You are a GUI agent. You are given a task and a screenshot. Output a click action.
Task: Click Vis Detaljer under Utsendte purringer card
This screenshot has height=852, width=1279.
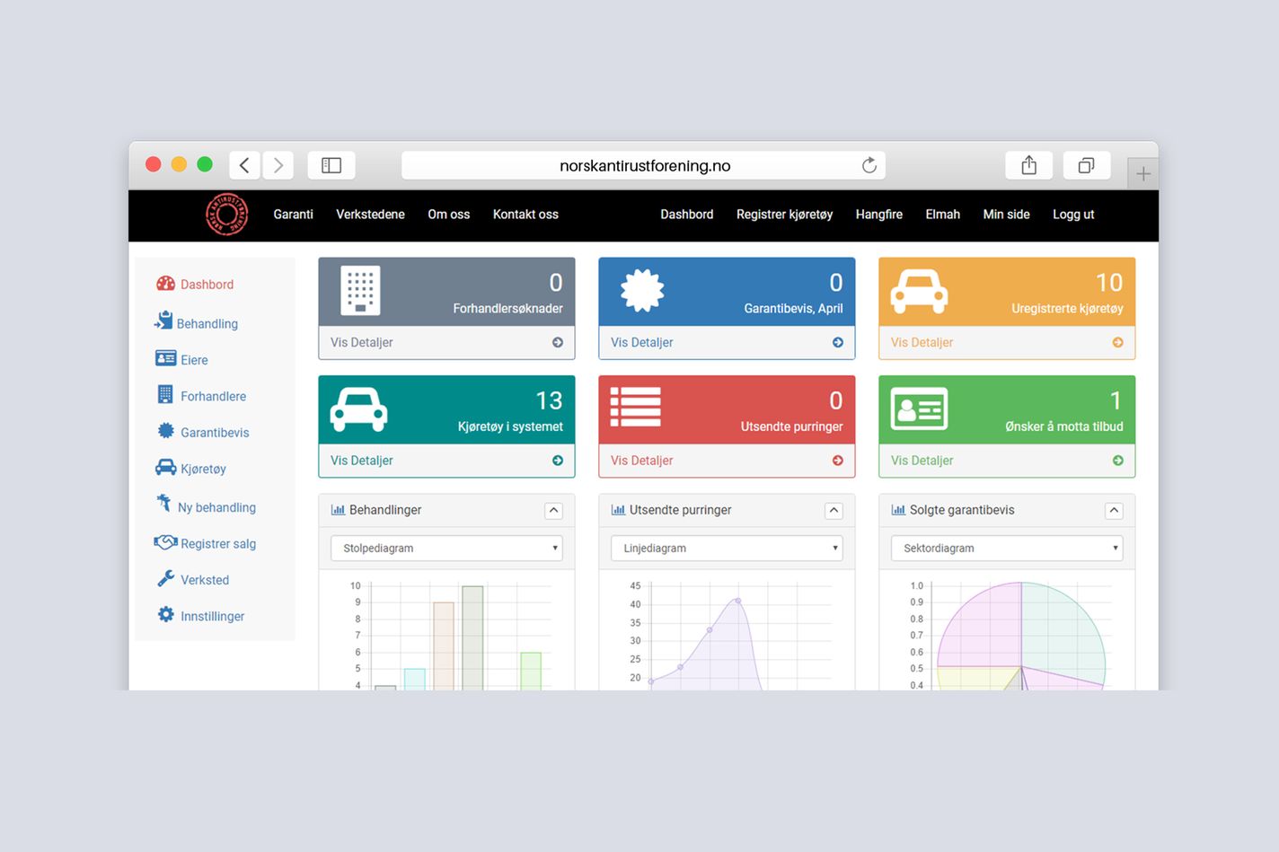click(641, 461)
